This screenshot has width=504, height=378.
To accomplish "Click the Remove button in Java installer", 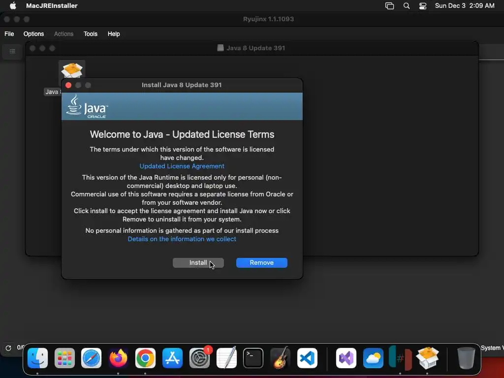I will [262, 263].
